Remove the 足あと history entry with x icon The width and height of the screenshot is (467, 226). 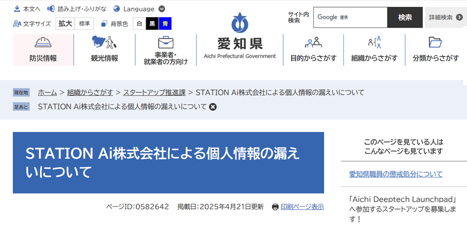click(212, 107)
